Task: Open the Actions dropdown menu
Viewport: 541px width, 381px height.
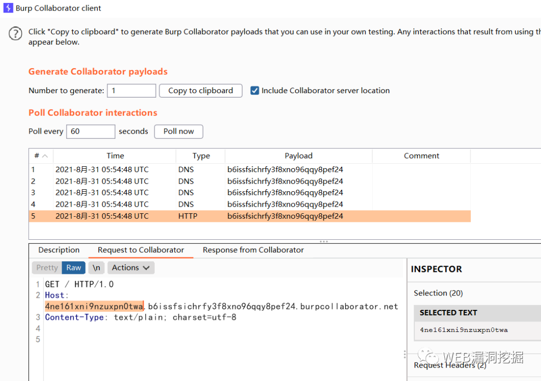Action: (x=131, y=268)
